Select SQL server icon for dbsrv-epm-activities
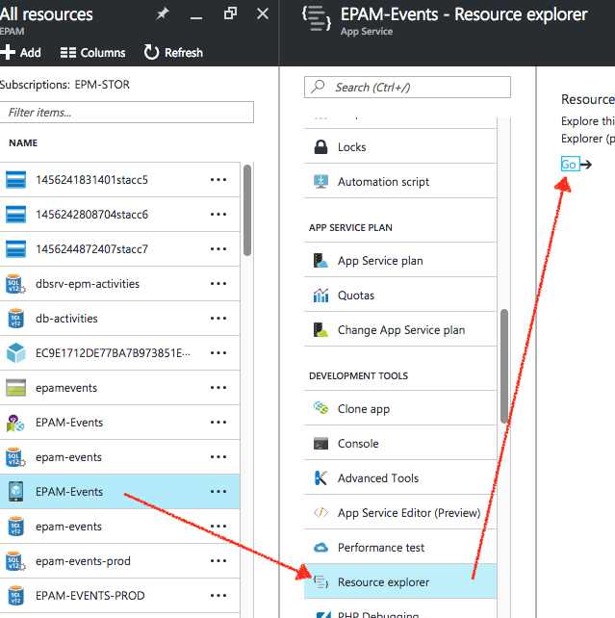The height and width of the screenshot is (618, 615). point(15,284)
